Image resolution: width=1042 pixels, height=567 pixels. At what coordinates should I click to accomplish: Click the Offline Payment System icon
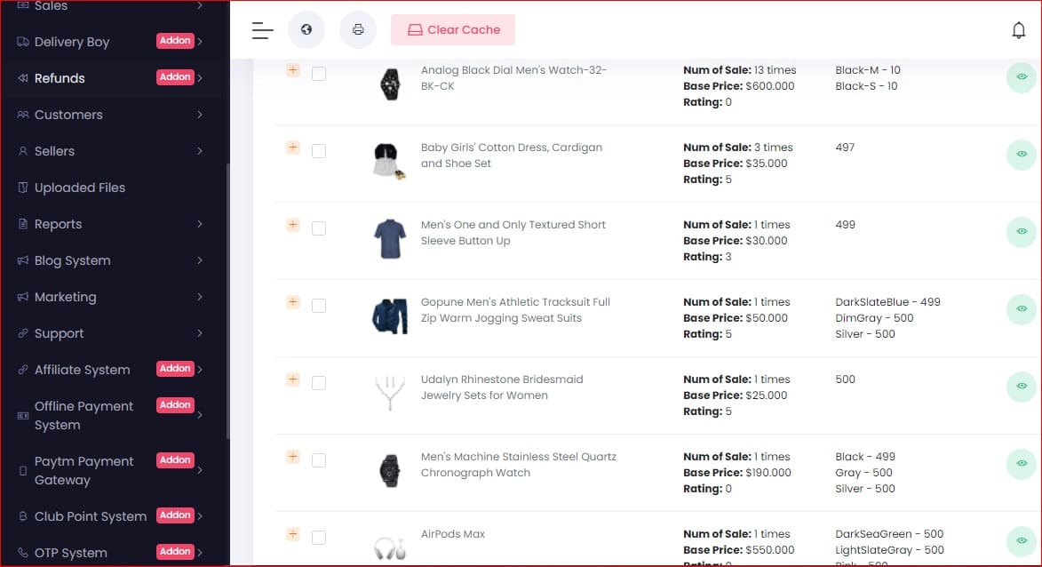pos(22,415)
